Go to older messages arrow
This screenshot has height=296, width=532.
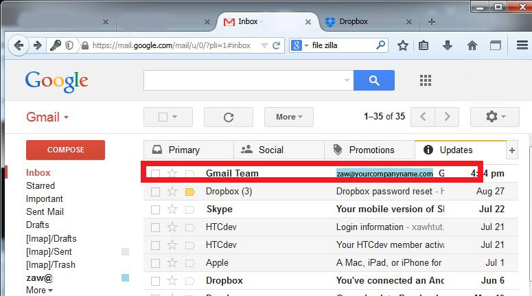tap(447, 117)
